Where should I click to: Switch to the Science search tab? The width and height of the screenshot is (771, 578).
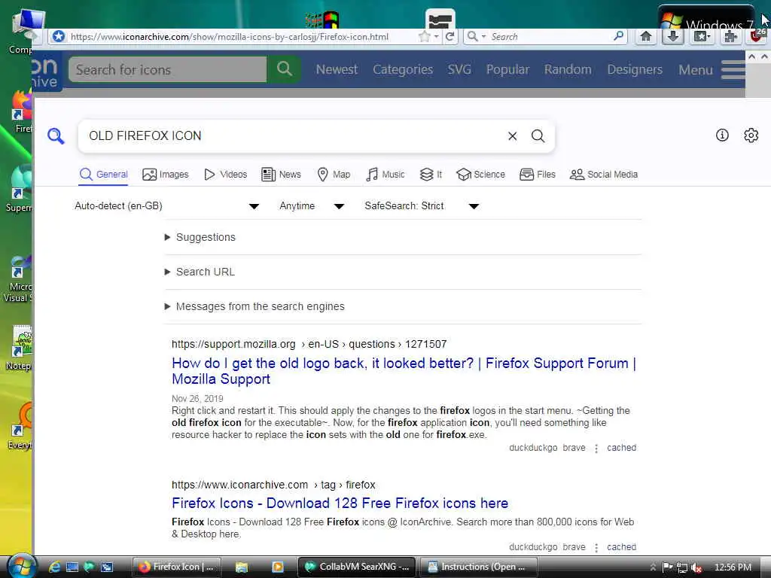point(480,175)
